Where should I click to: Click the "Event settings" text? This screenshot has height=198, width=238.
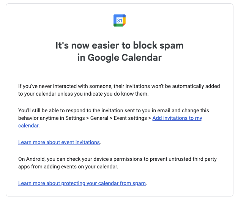click(x=131, y=118)
